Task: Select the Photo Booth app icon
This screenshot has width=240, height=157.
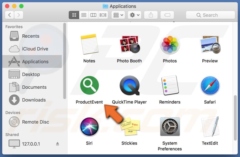Action: tap(129, 44)
